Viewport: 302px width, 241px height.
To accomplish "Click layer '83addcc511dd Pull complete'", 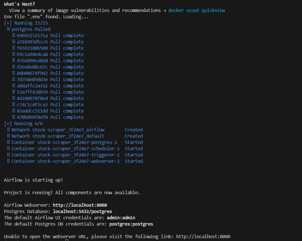I will (x=48, y=111).
